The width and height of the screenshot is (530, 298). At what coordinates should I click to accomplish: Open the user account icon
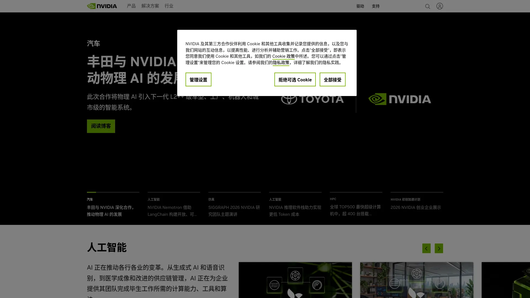(440, 6)
